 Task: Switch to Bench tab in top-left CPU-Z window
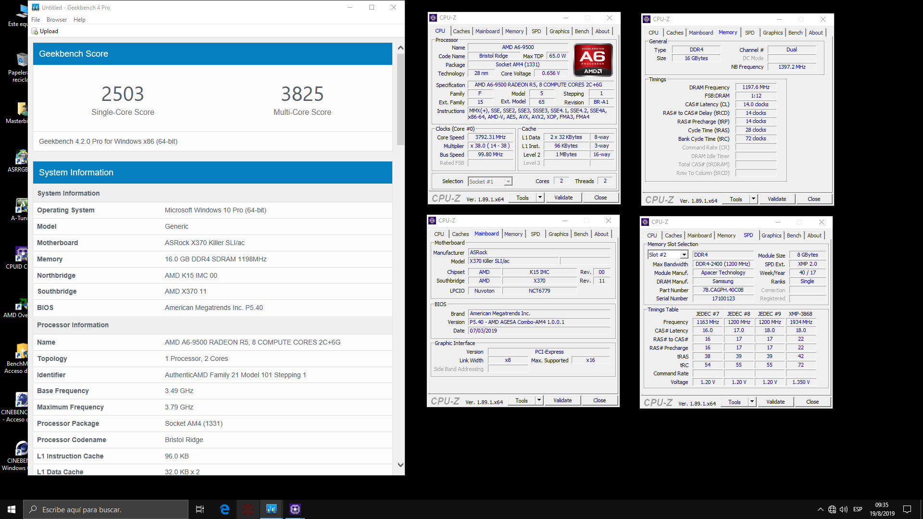582,31
